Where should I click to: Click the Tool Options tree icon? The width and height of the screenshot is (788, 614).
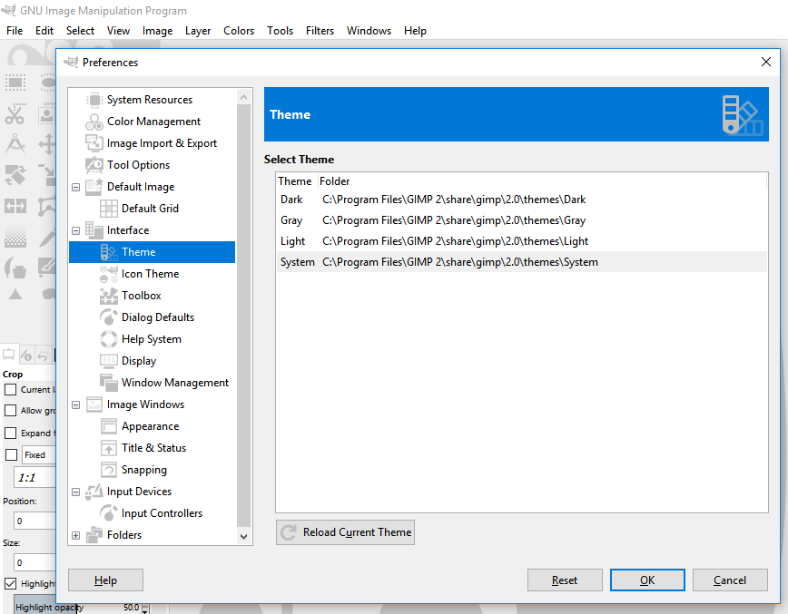coord(94,165)
